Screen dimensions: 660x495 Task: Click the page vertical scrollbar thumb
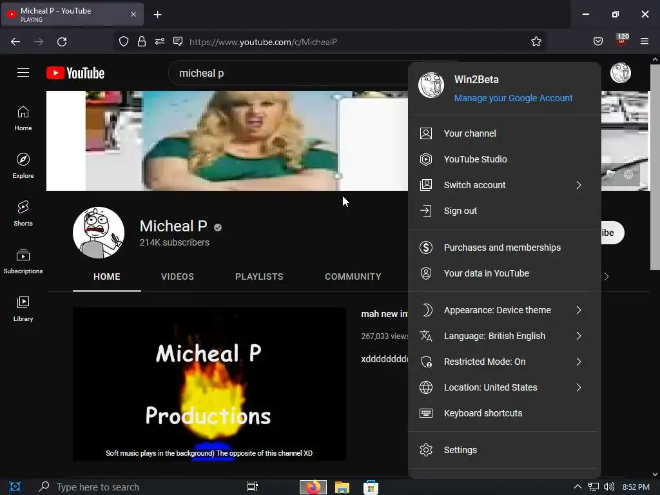click(x=655, y=167)
